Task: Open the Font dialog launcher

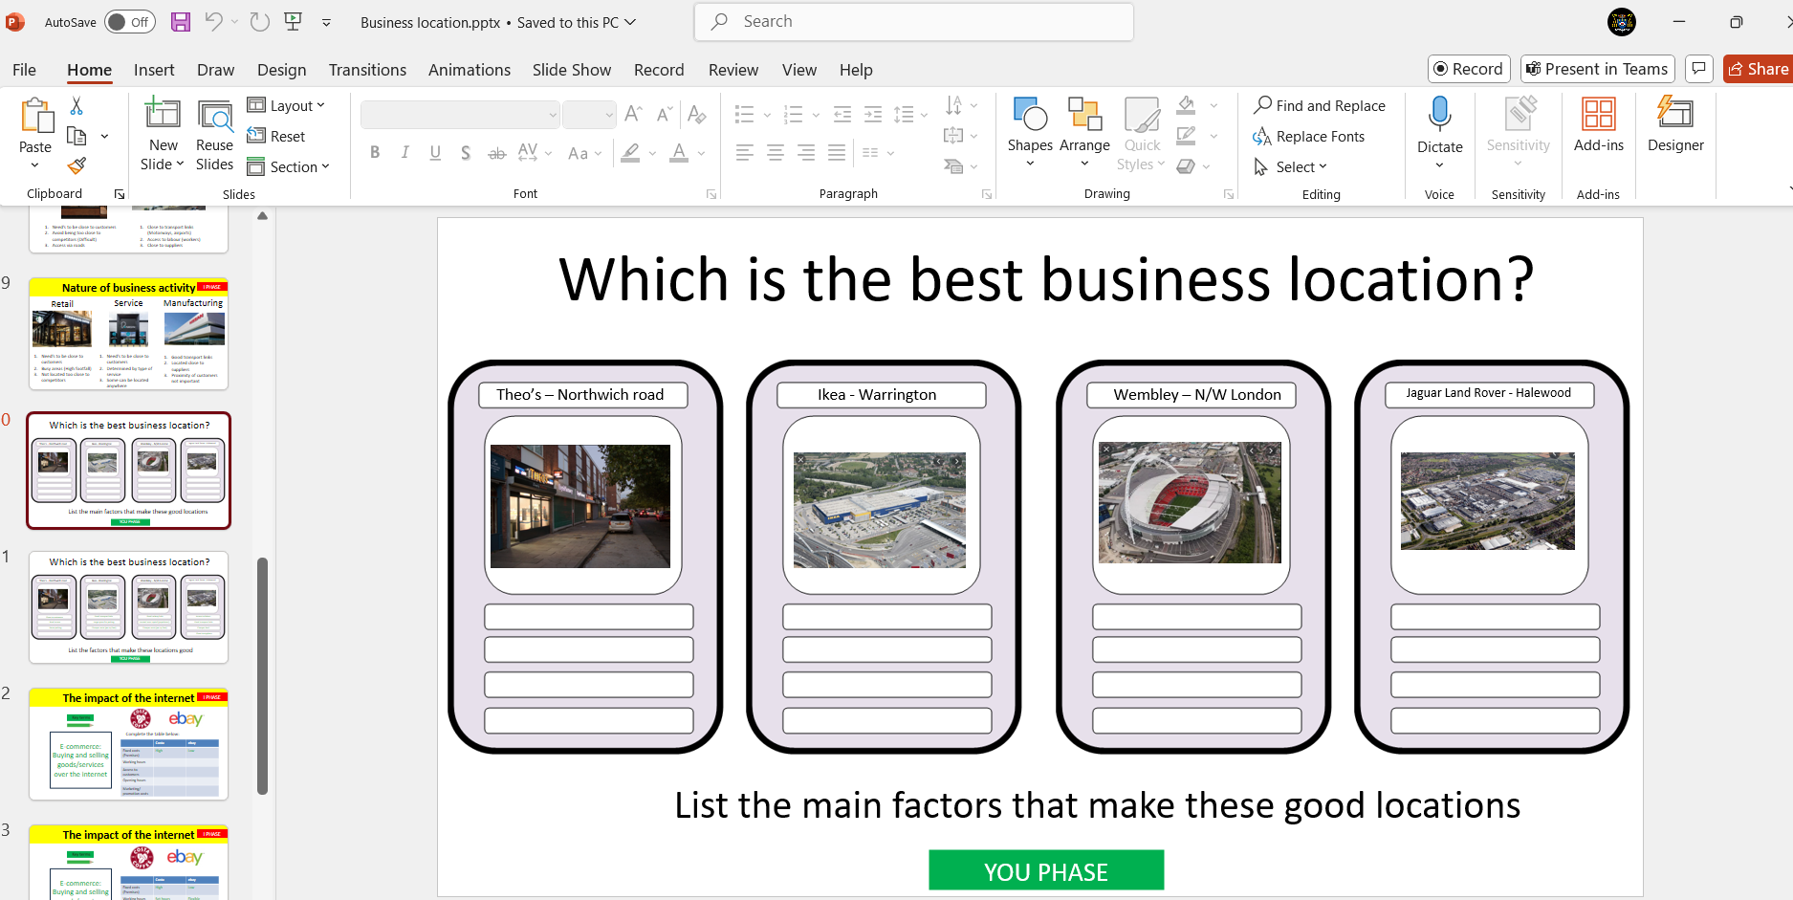Action: 711,194
